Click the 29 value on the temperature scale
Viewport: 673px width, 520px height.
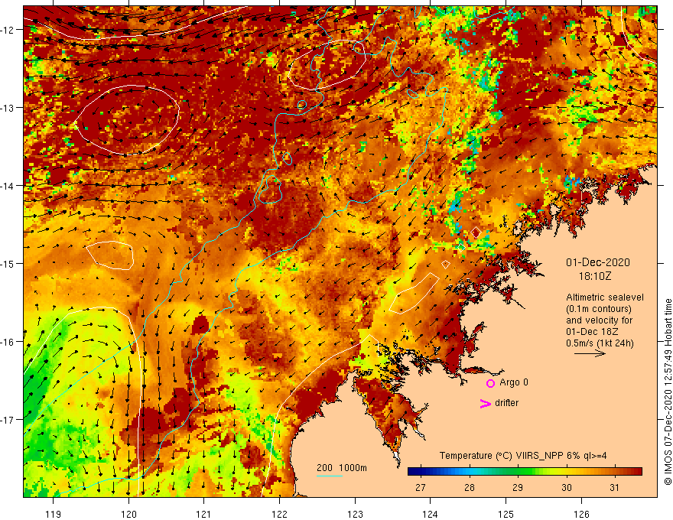point(518,487)
